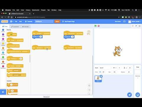Open the Apple menu
Image resolution: width=142 pixels, height=107 pixels.
(3, 10)
